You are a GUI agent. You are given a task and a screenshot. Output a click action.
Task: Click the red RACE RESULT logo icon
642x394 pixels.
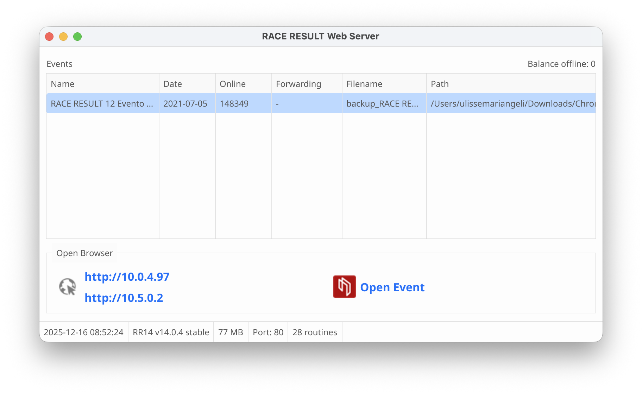click(x=344, y=287)
